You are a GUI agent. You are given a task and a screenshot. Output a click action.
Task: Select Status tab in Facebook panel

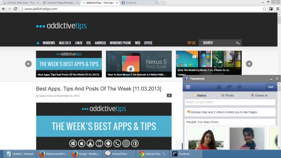pyautogui.click(x=199, y=95)
